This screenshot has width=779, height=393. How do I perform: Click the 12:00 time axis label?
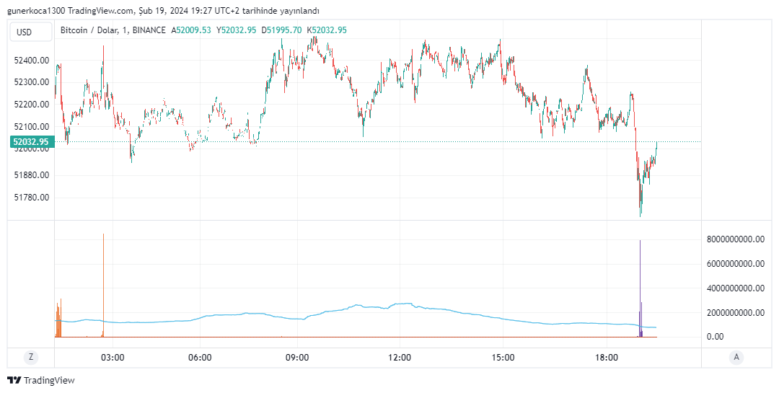point(400,357)
